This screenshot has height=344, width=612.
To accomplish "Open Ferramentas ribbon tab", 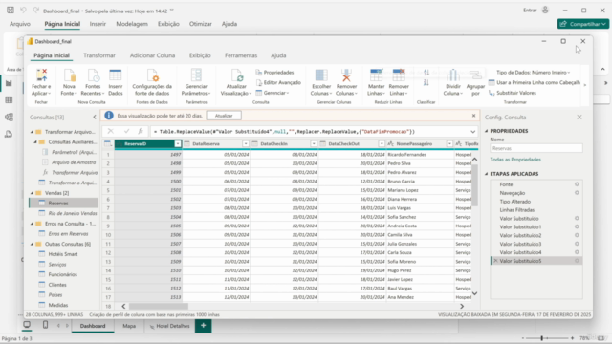I will 241,55.
